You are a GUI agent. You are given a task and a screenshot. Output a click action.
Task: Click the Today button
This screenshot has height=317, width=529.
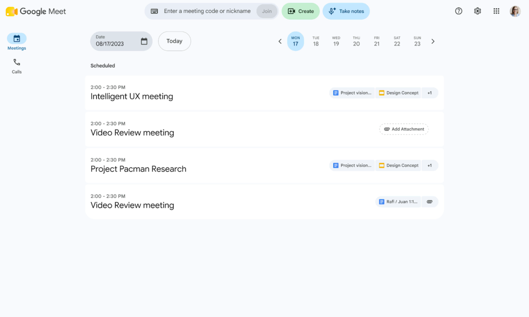point(174,41)
